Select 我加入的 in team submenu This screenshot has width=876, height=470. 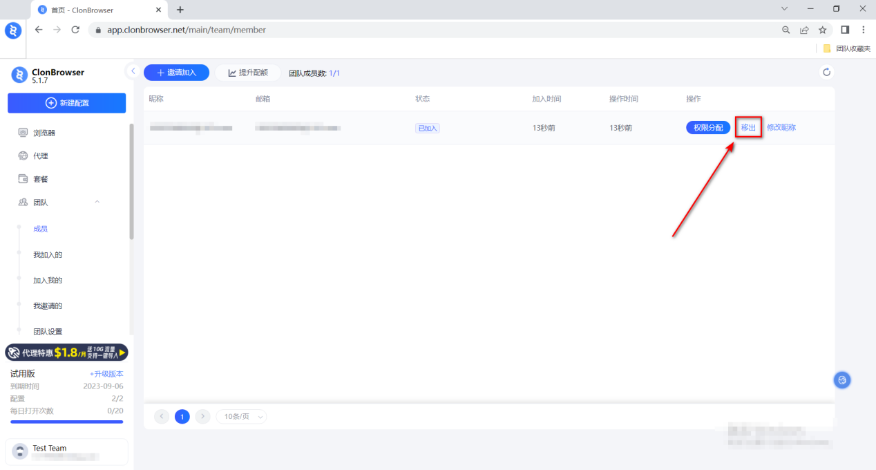pyautogui.click(x=48, y=255)
